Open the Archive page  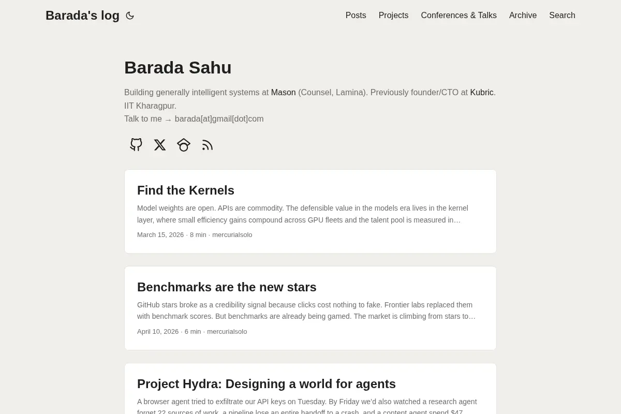tap(523, 16)
